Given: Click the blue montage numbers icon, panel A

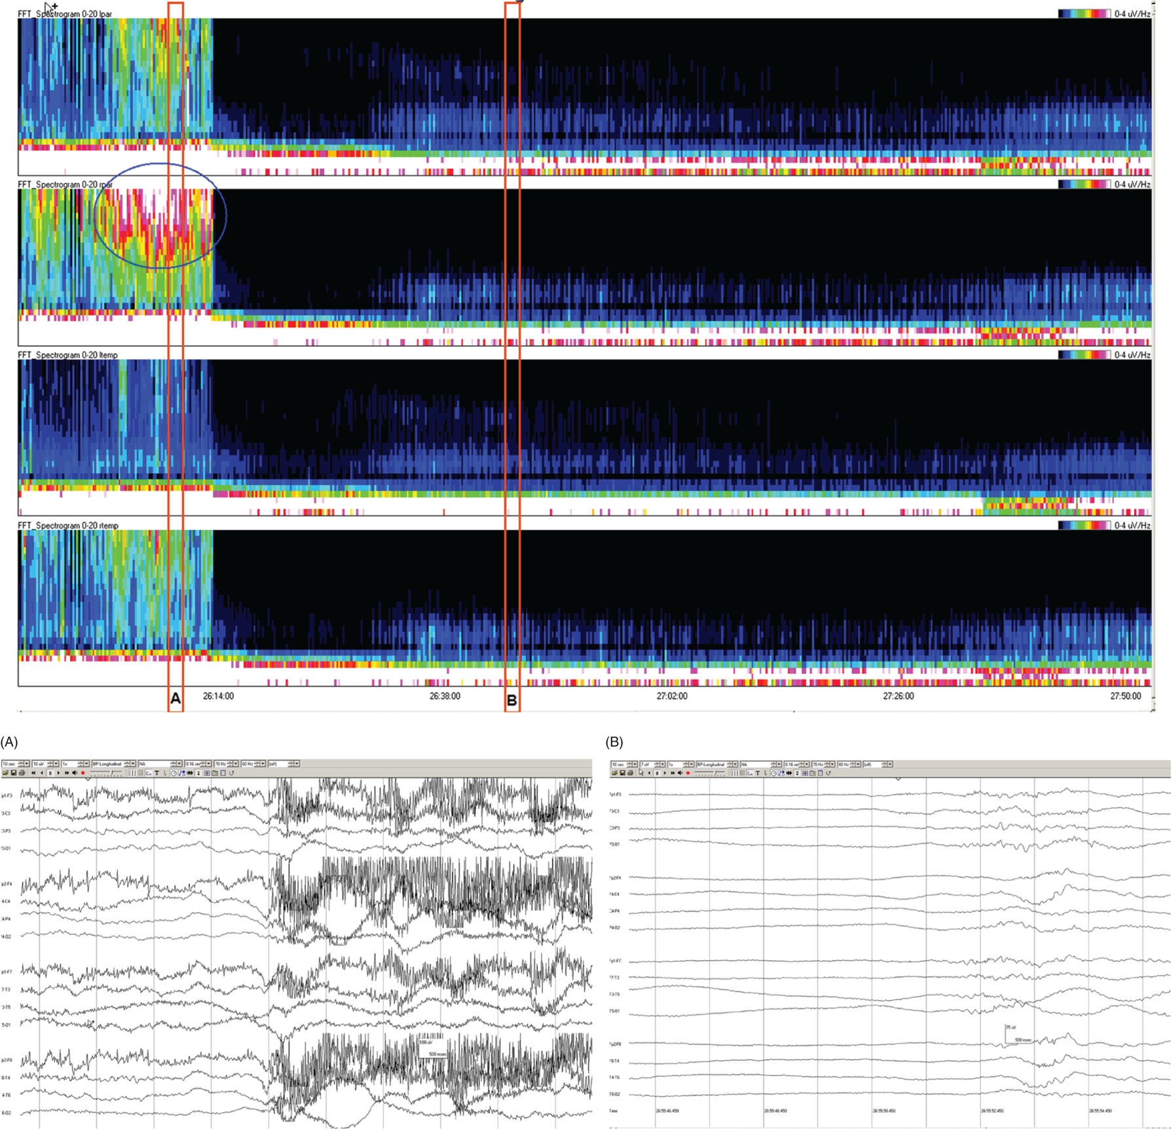Looking at the screenshot, I should pyautogui.click(x=182, y=773).
